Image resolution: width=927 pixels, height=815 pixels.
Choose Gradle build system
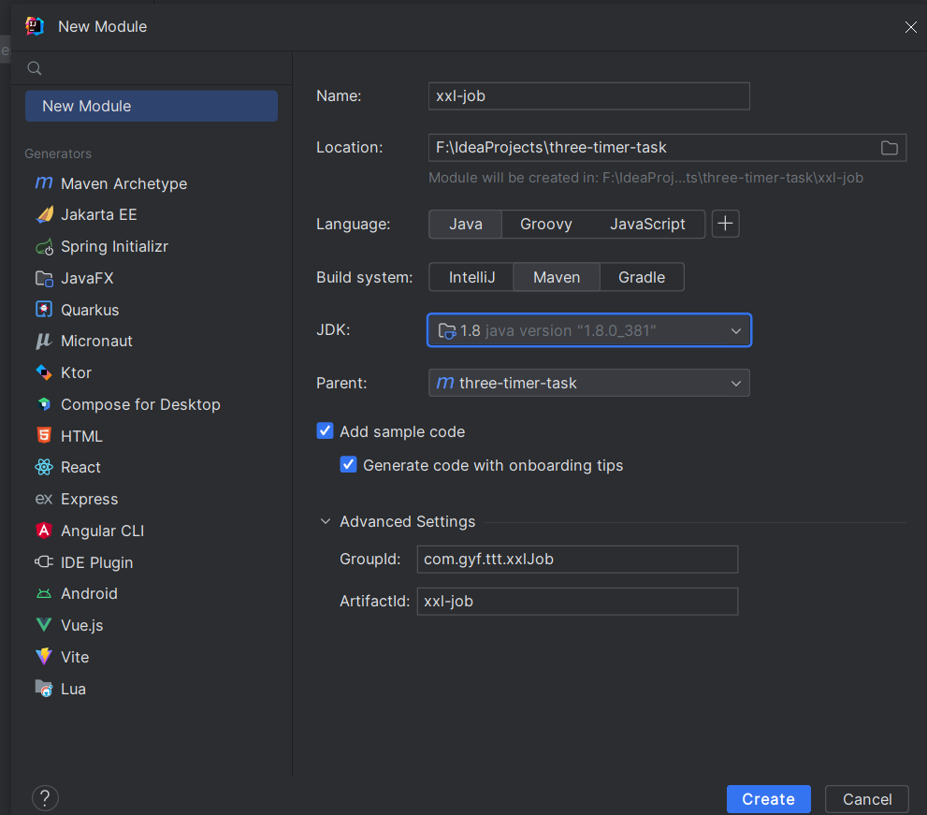(642, 277)
